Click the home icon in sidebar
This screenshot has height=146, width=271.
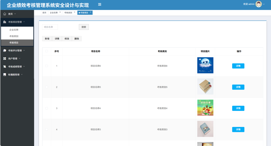coord(5,14)
